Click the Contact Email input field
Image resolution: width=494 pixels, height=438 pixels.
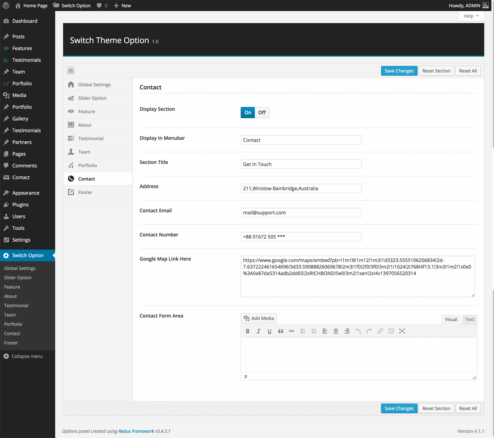[301, 213]
